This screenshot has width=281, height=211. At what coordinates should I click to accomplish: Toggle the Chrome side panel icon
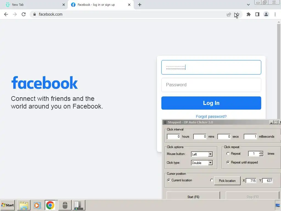point(257,14)
